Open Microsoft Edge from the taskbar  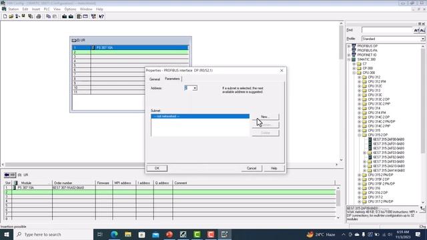114,234
